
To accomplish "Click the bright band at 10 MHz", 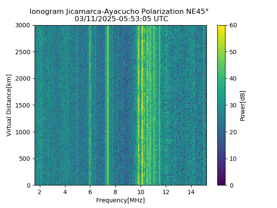I will 142,105.
